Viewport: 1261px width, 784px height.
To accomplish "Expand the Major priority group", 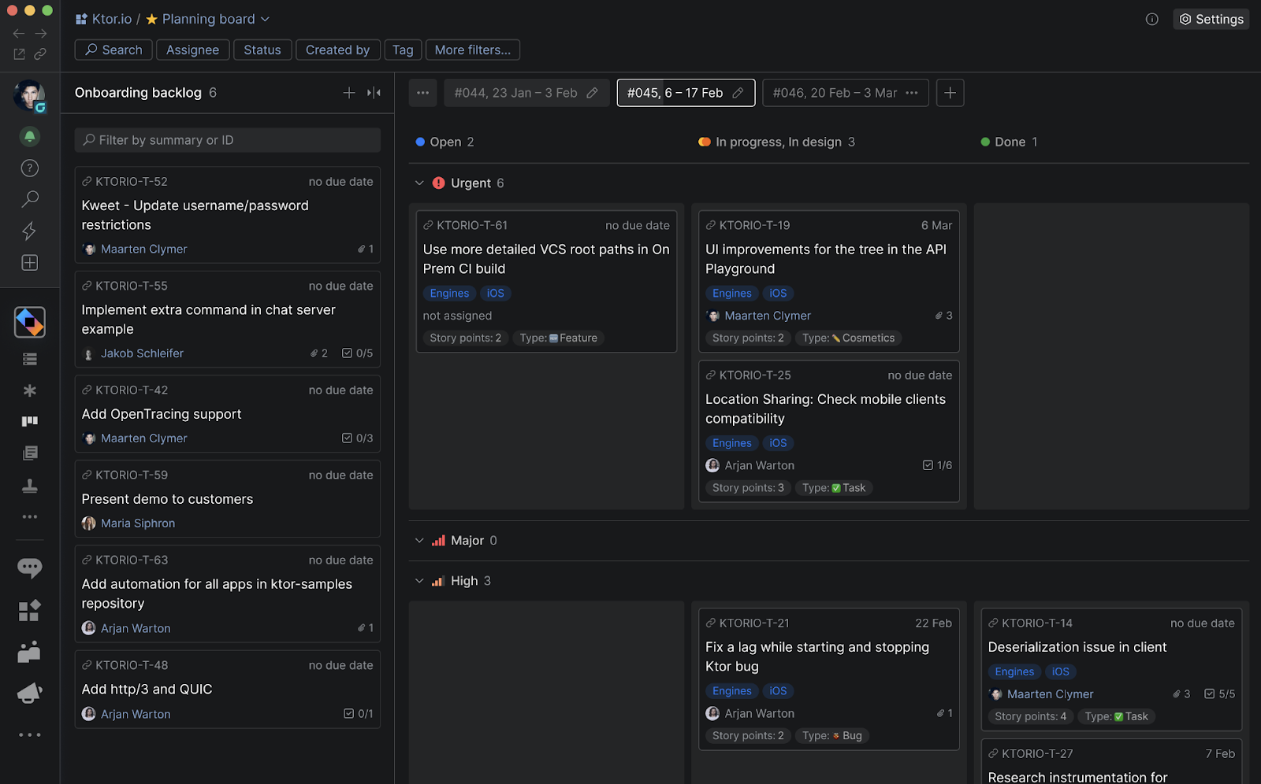I will point(419,541).
